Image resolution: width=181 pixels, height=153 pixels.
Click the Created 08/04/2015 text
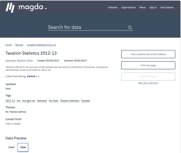[48, 61]
